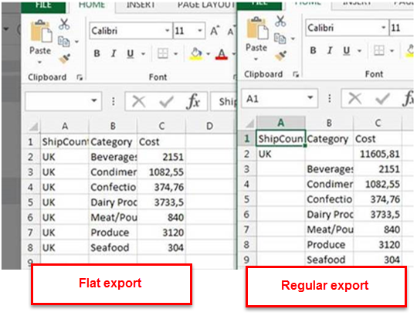Image resolution: width=417 pixels, height=326 pixels.
Task: Select Seafood cell in Flat export sheet
Action: click(113, 248)
